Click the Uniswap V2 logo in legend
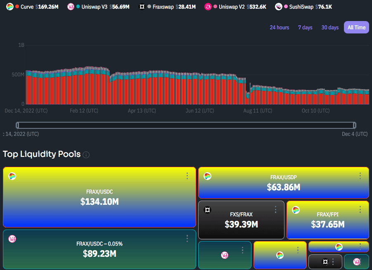The image size is (372, 270). tap(209, 7)
